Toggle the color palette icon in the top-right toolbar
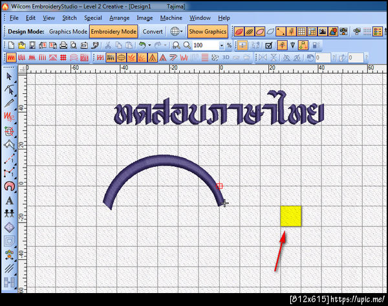388x306 pixels. tap(378, 32)
